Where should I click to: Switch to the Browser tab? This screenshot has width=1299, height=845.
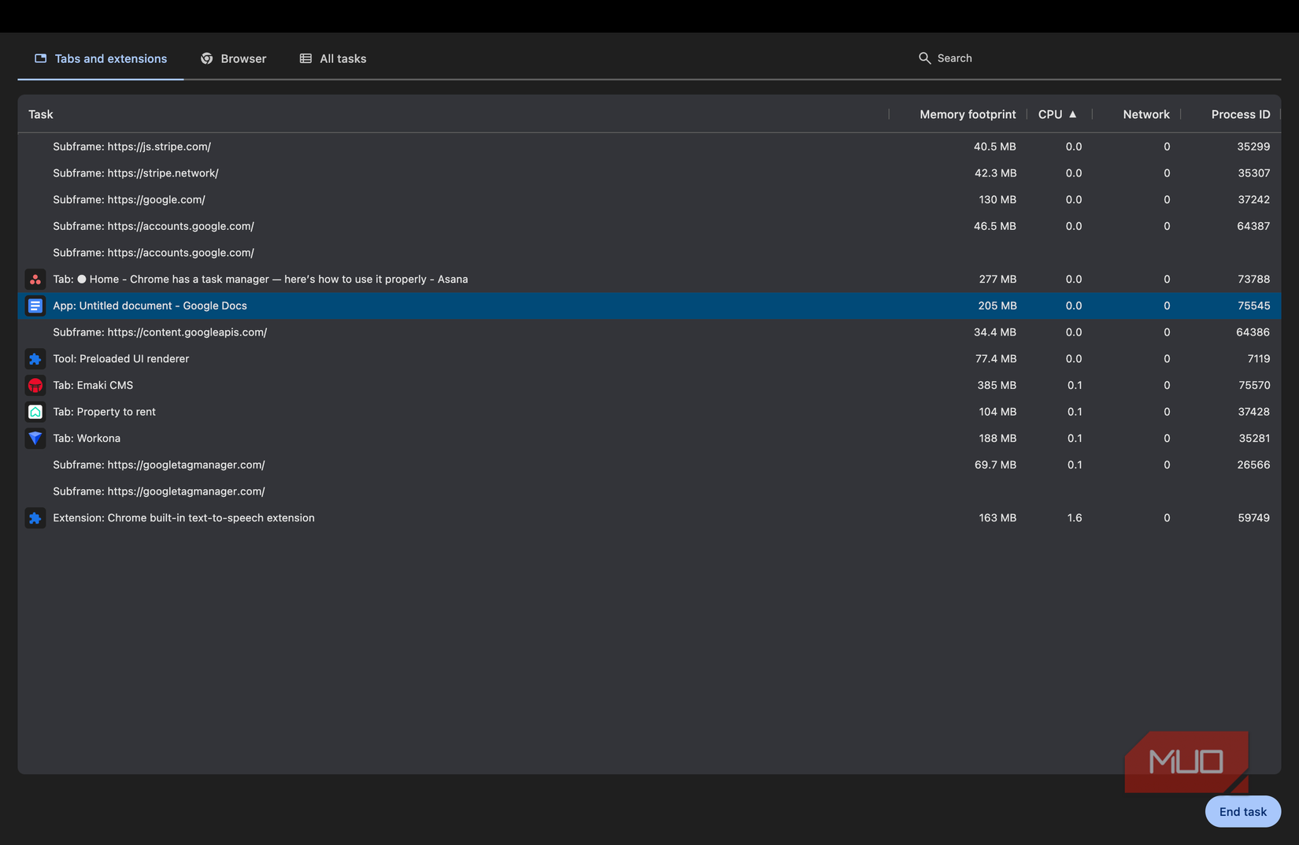tap(234, 57)
